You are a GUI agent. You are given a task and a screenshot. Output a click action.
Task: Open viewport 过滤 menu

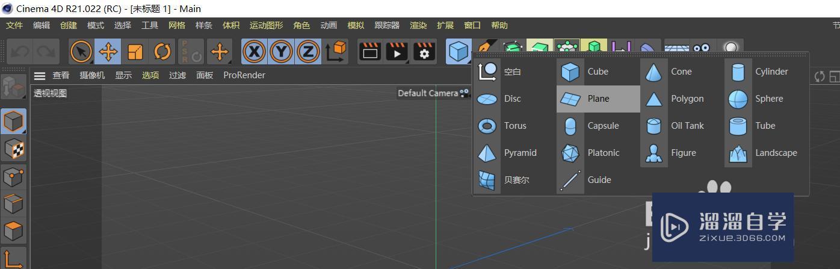point(178,75)
